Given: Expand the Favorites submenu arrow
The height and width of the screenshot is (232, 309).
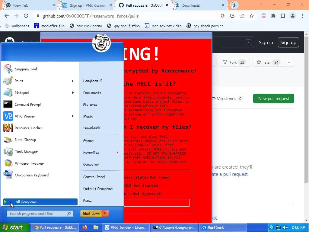Looking at the screenshot, I should 117,152.
